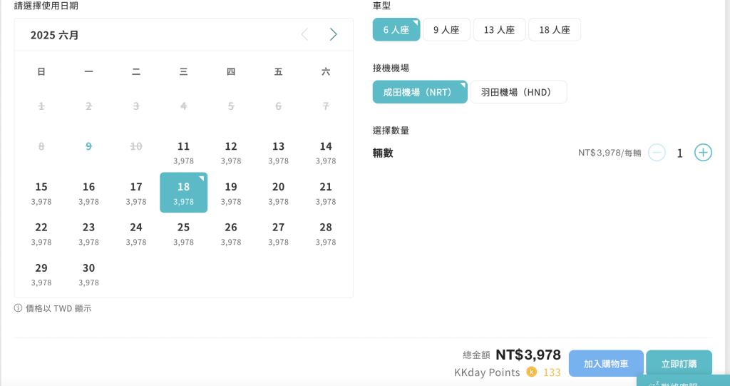Pick June 20 date cell
Screen dimensions: 730x386
[x=279, y=193]
